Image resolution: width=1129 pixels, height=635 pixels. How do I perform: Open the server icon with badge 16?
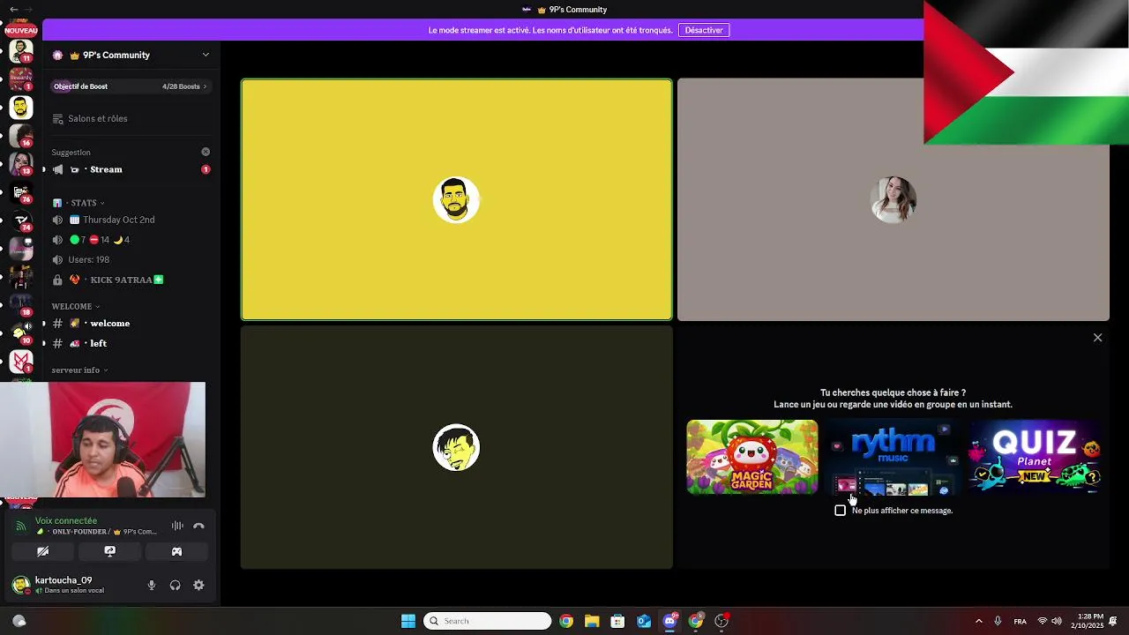point(21,135)
